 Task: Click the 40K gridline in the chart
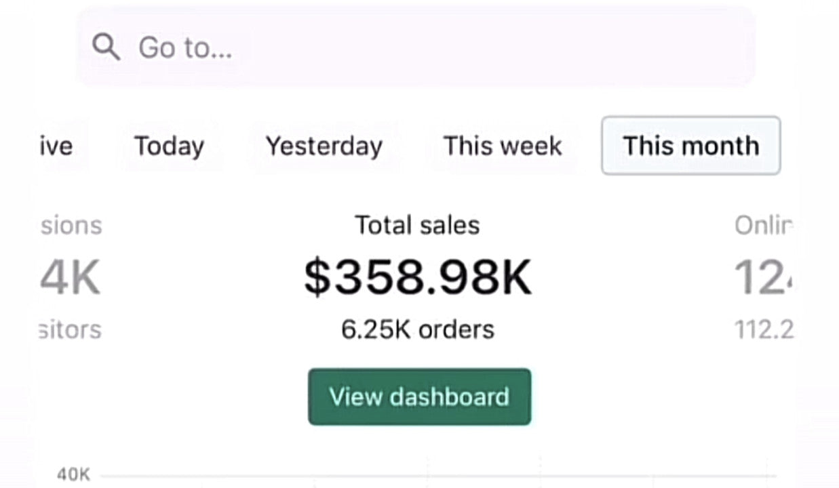pos(434,476)
